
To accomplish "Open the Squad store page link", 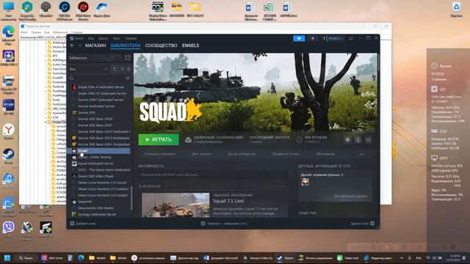I will point(159,154).
